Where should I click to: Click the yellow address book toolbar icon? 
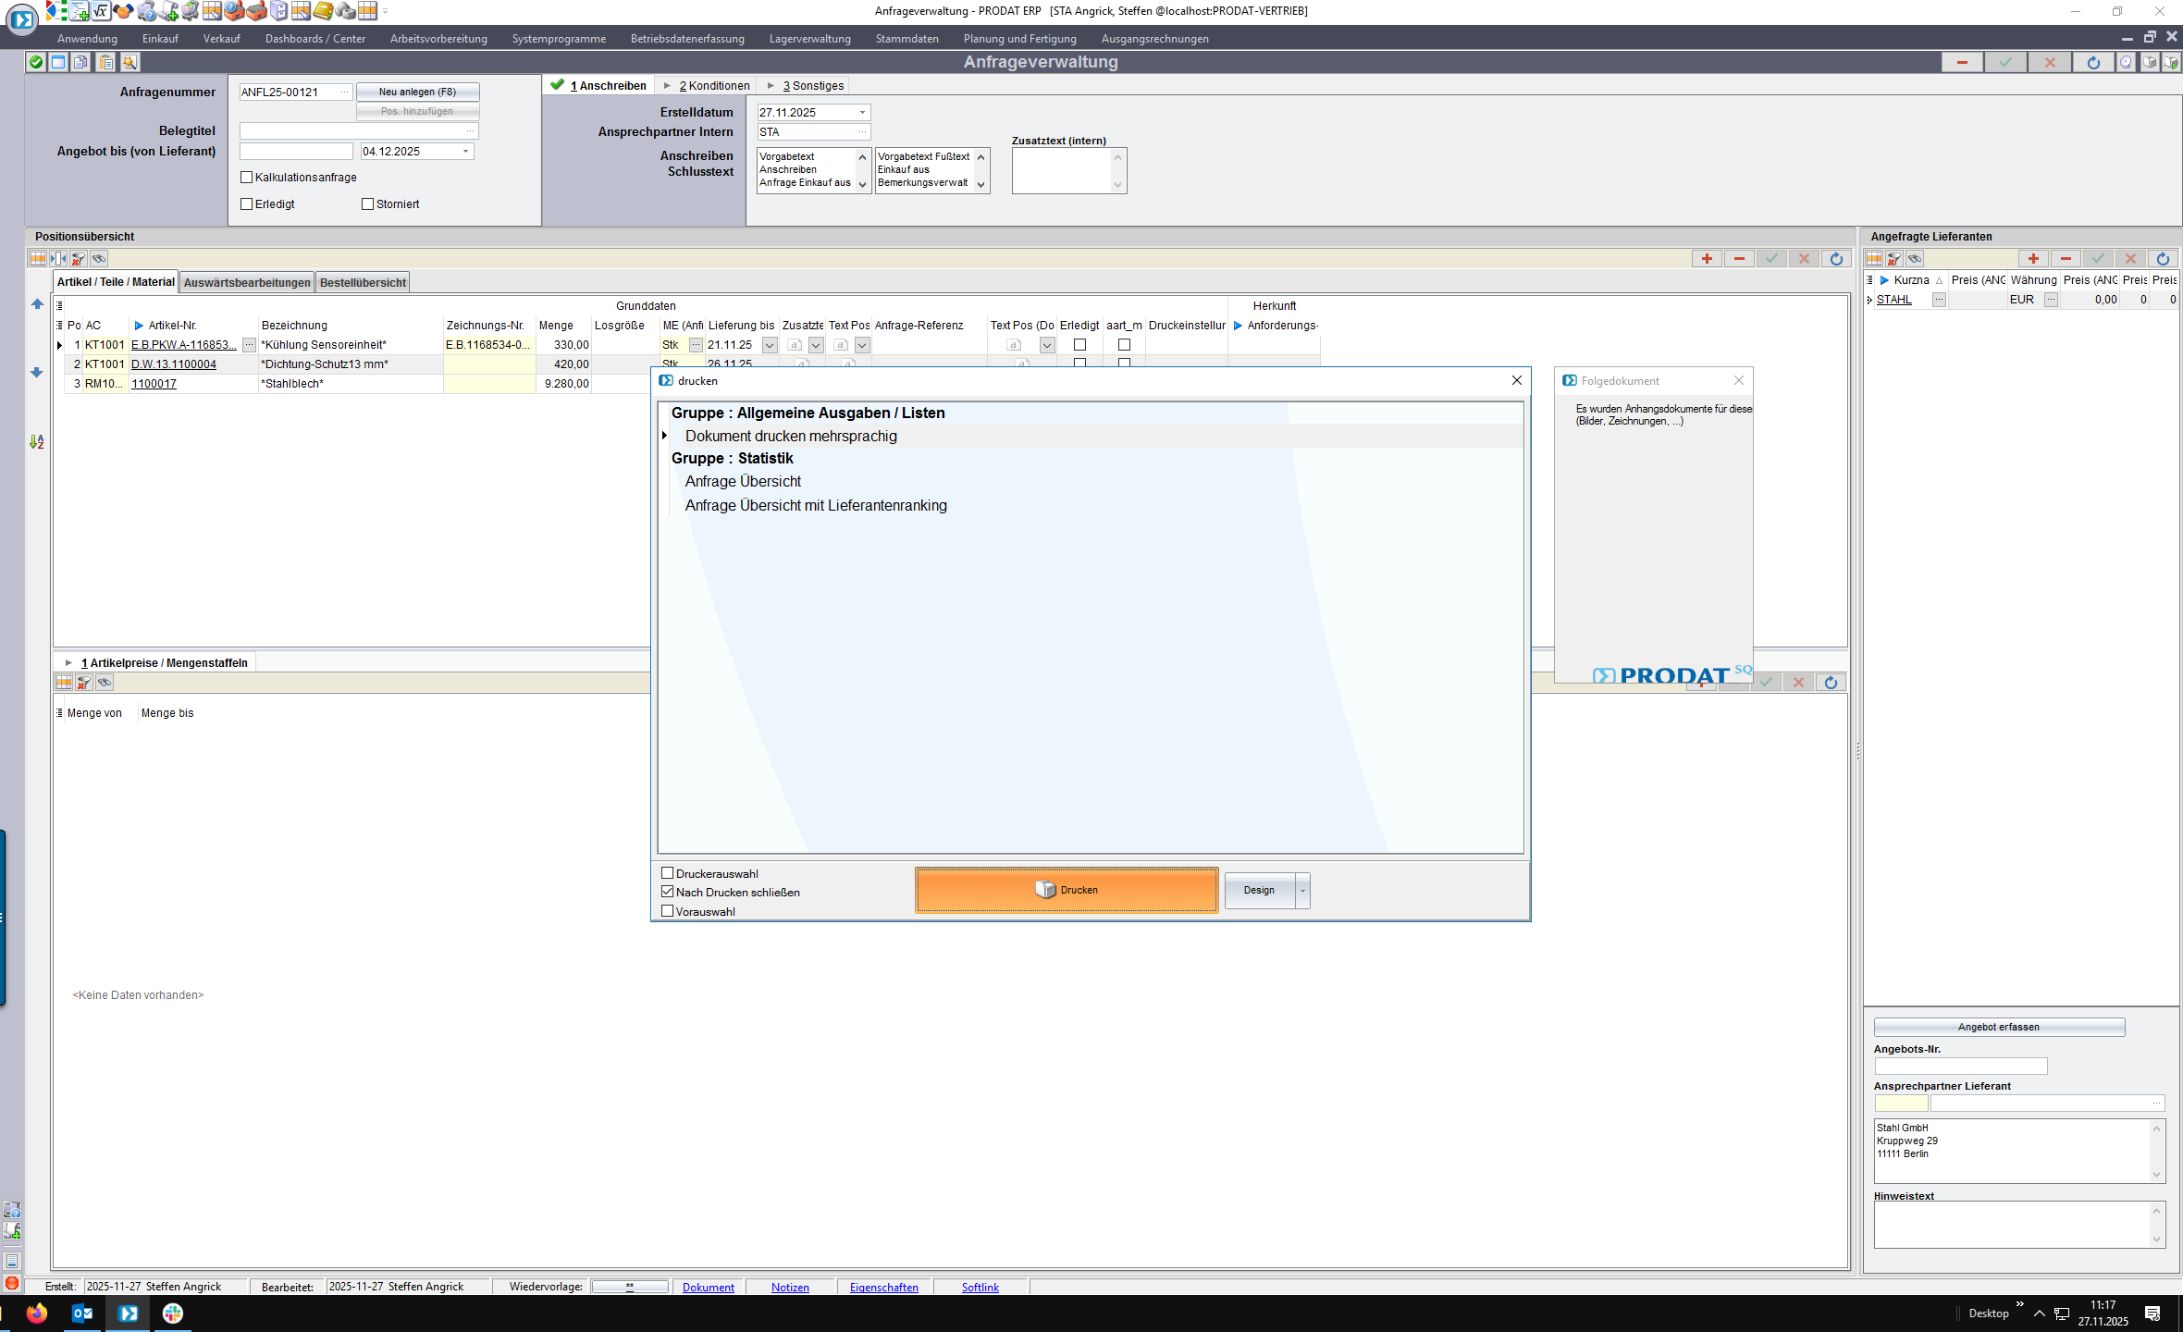(x=323, y=11)
